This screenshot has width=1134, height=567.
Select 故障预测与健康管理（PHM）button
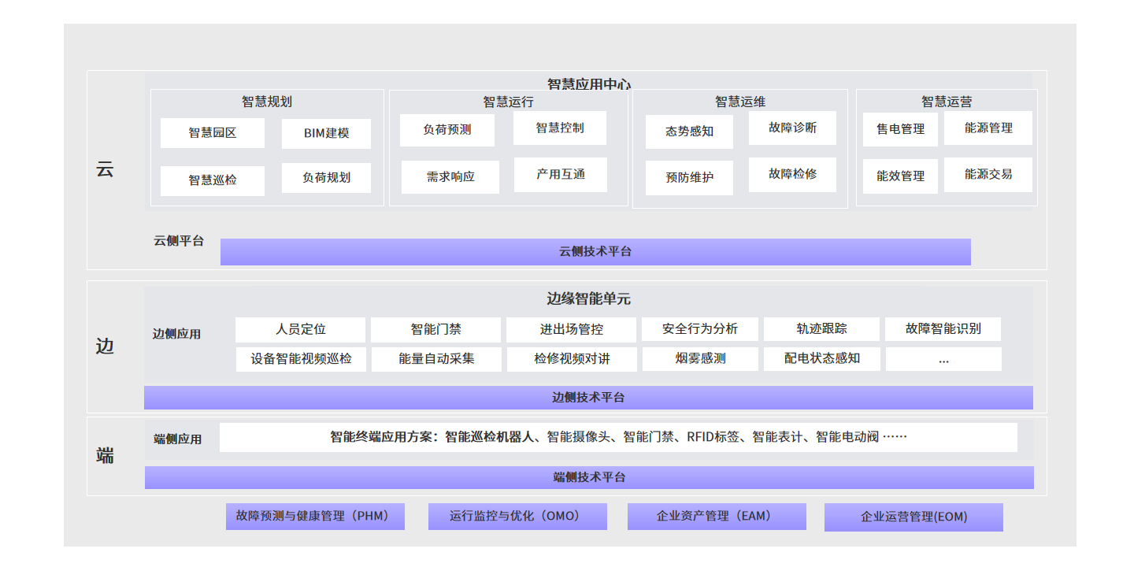(x=315, y=517)
